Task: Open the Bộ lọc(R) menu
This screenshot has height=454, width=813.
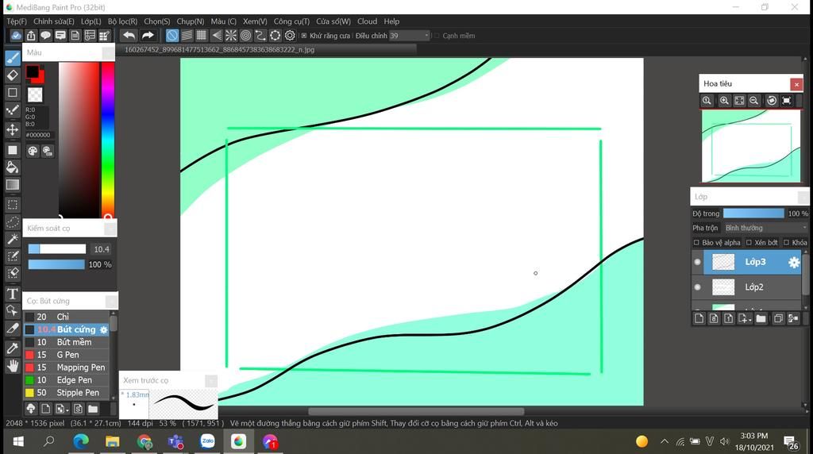Action: [x=122, y=21]
